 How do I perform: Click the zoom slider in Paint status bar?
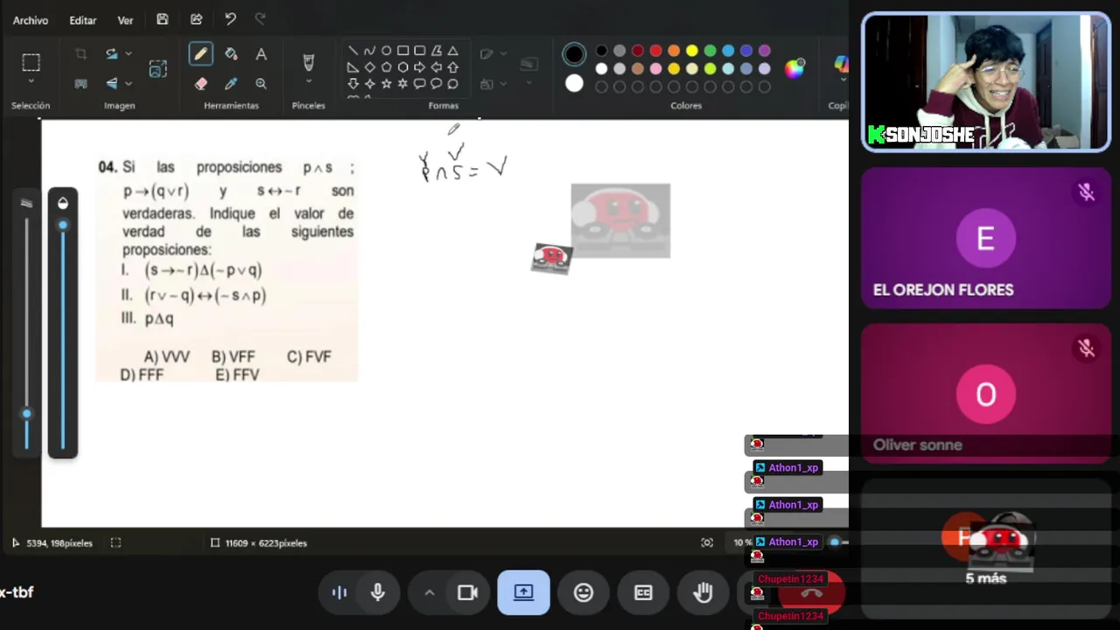835,542
